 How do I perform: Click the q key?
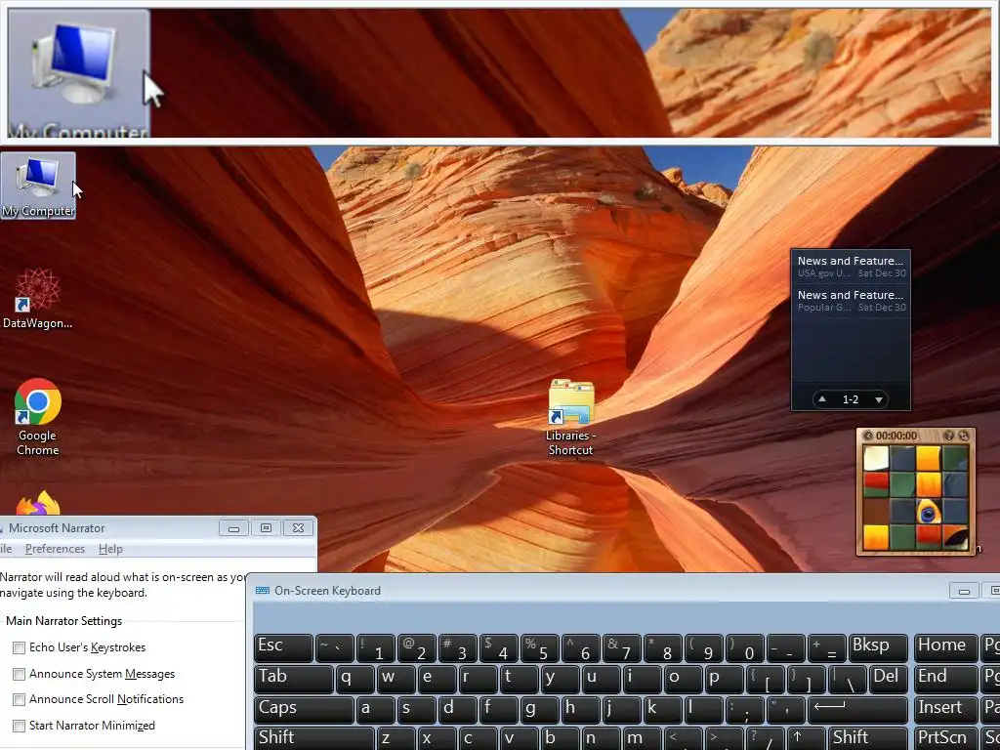click(x=354, y=679)
